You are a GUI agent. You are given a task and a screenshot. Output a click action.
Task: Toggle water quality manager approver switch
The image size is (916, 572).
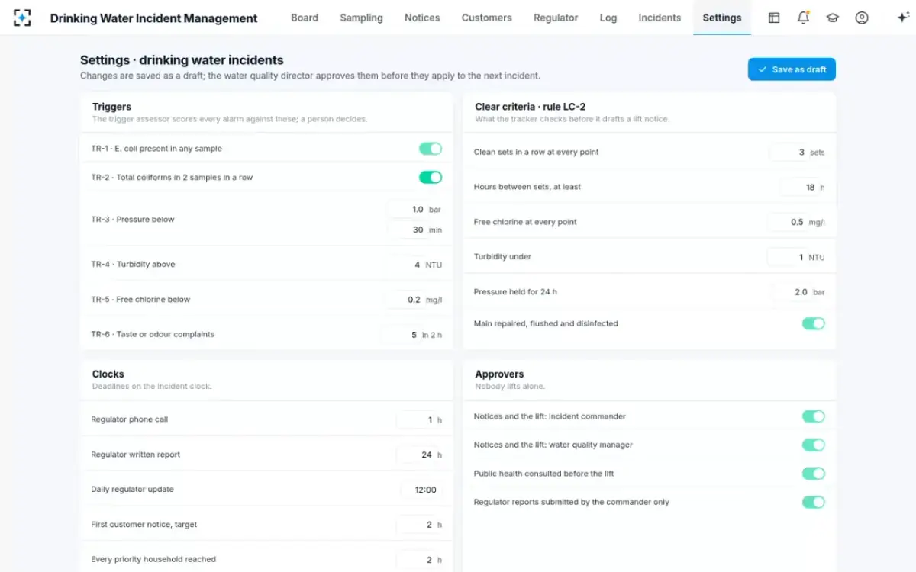coord(814,445)
